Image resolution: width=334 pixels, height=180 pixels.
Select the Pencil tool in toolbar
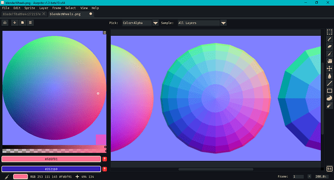(x=329, y=39)
